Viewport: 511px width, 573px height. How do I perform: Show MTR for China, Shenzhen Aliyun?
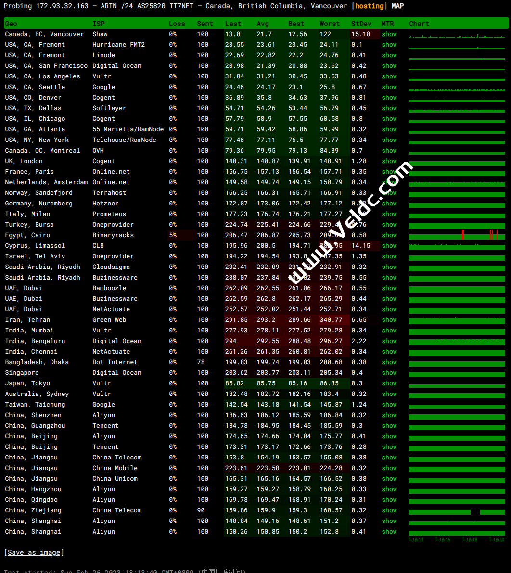[x=389, y=415]
